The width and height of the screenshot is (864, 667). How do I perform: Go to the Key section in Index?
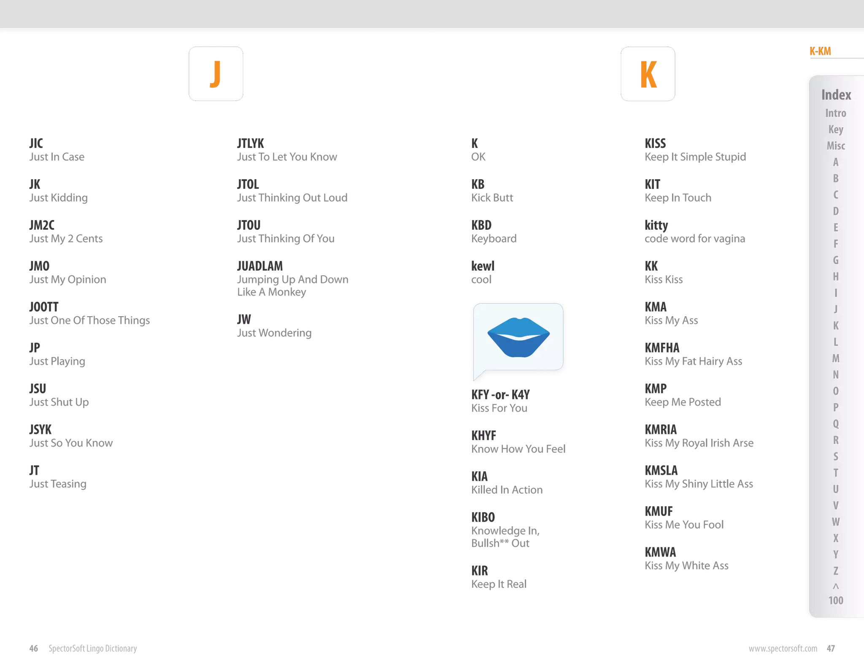coord(835,129)
